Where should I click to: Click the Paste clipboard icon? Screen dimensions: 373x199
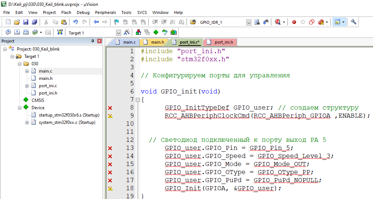[x=64, y=22]
